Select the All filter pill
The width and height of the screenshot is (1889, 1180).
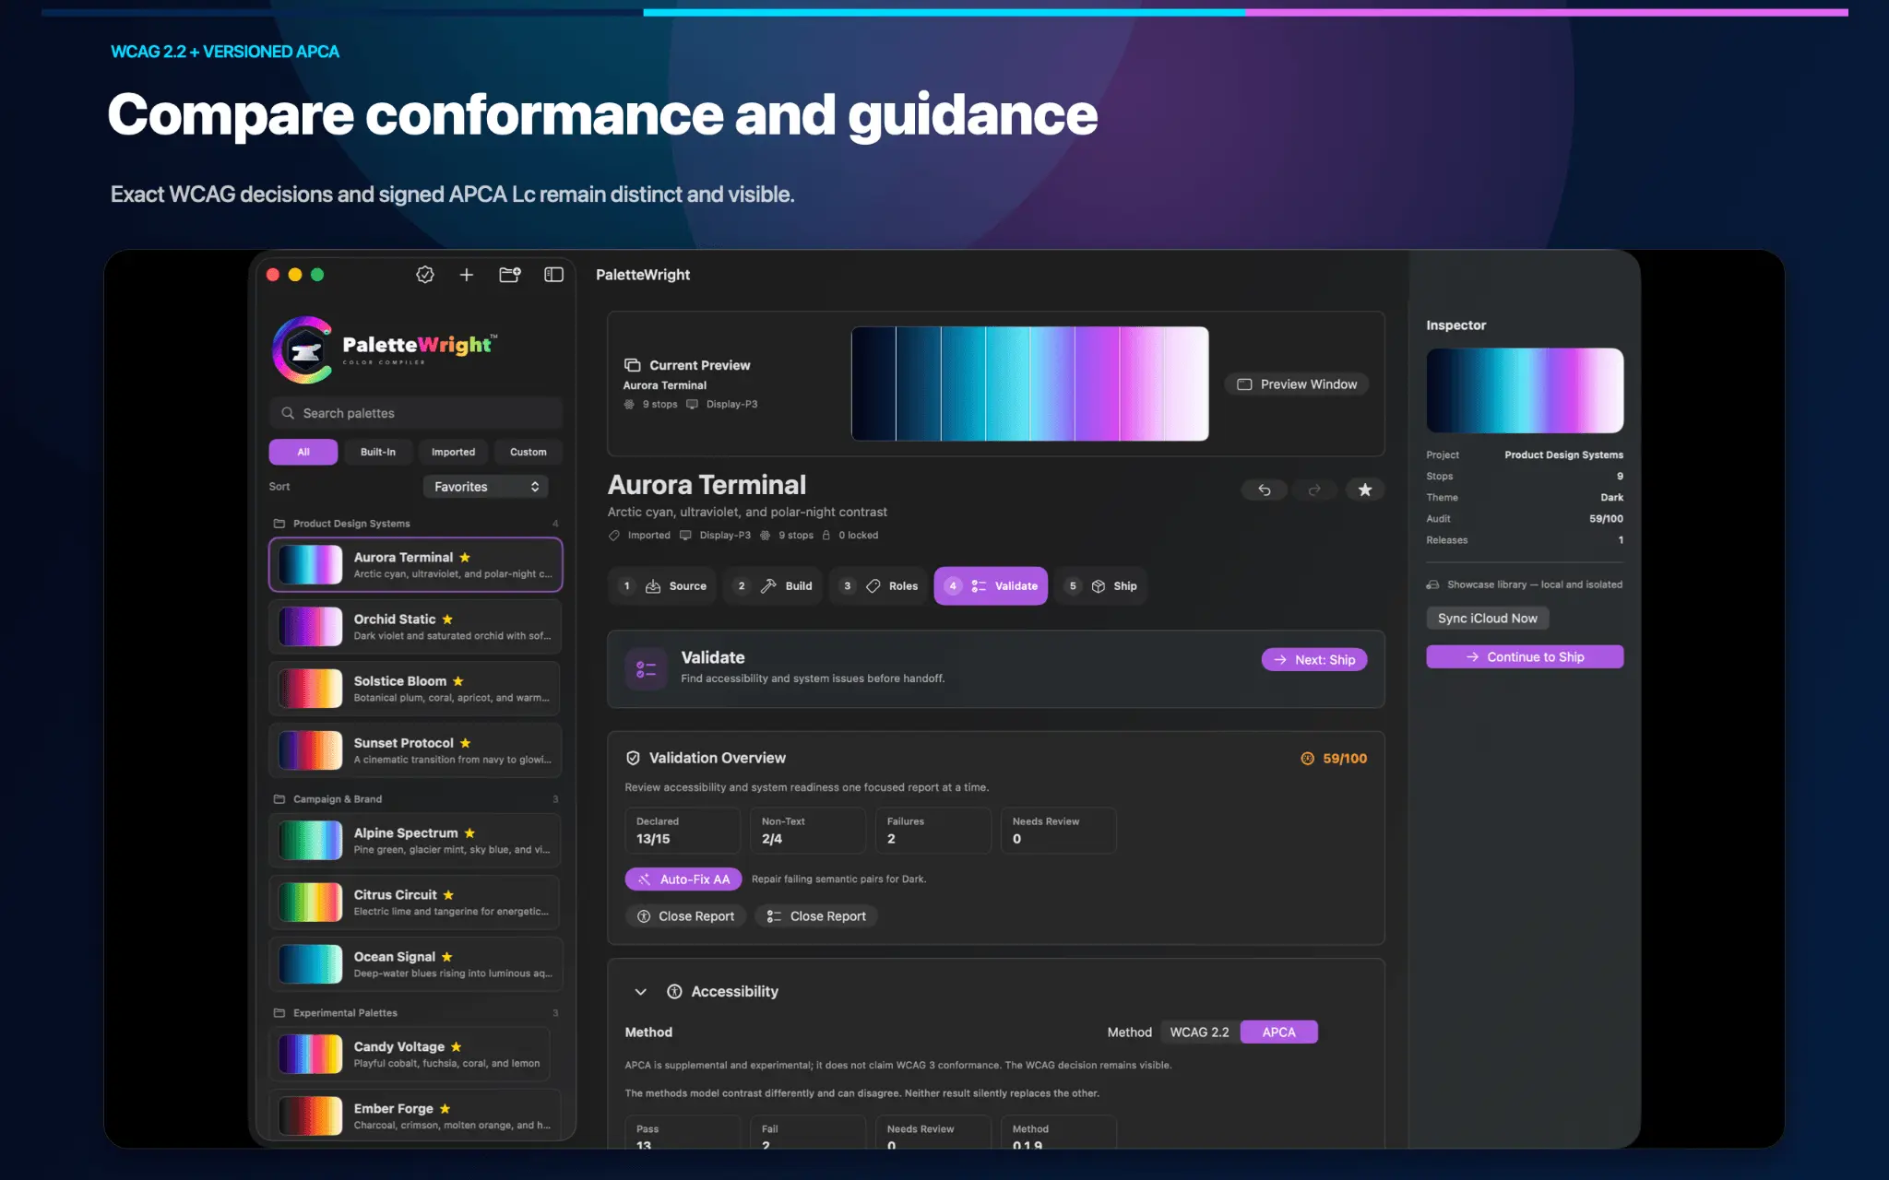click(x=303, y=452)
